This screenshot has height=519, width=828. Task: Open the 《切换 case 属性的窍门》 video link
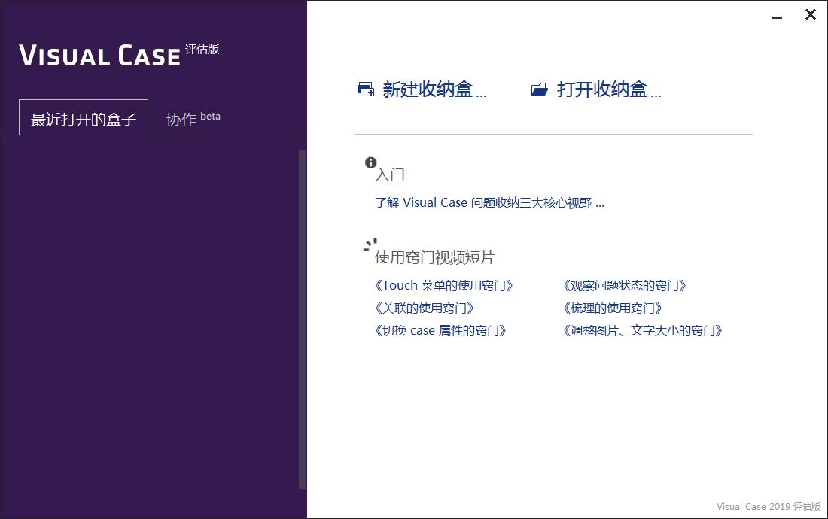(x=440, y=331)
